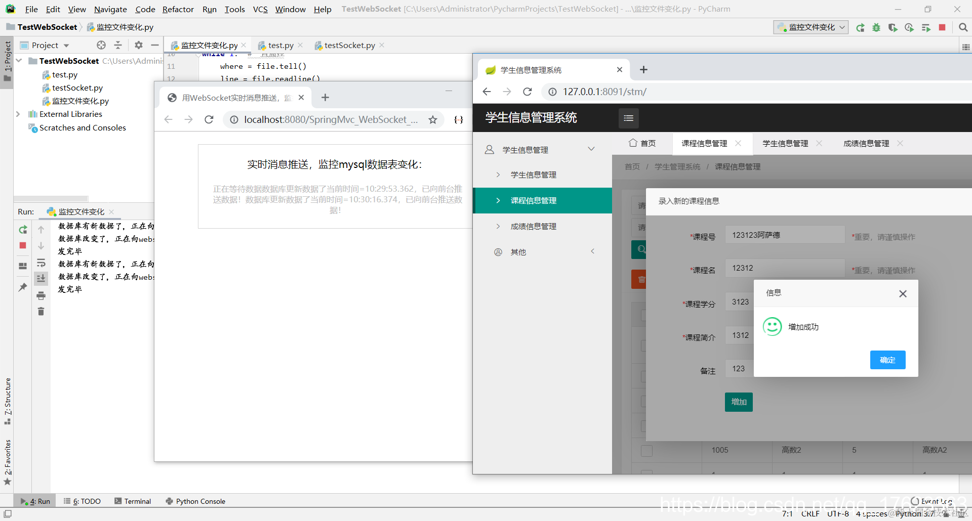972x521 pixels.
Task: Pin the 监控文件变化 run tab
Action: click(22, 287)
